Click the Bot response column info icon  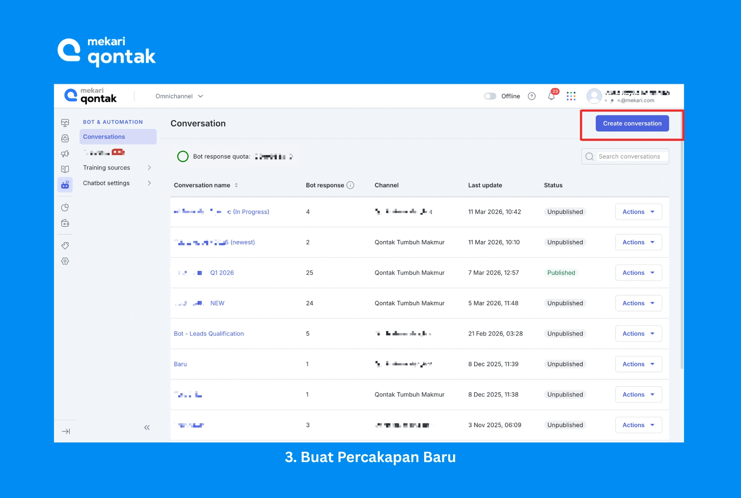click(350, 185)
